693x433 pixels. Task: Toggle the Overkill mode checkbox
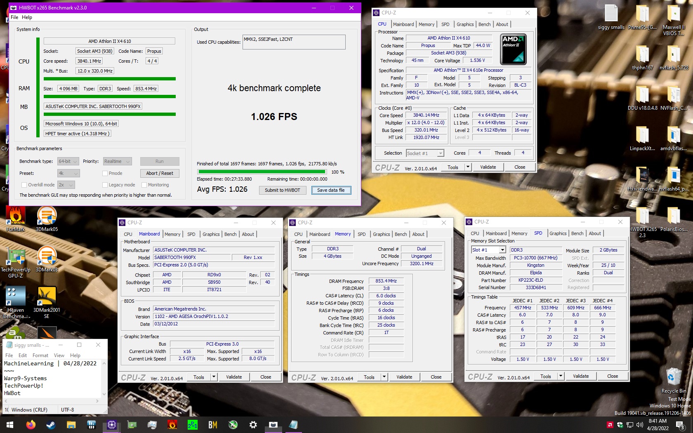pyautogui.click(x=24, y=185)
